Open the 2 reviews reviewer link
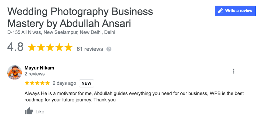262x124 pixels. pyautogui.click(x=35, y=74)
